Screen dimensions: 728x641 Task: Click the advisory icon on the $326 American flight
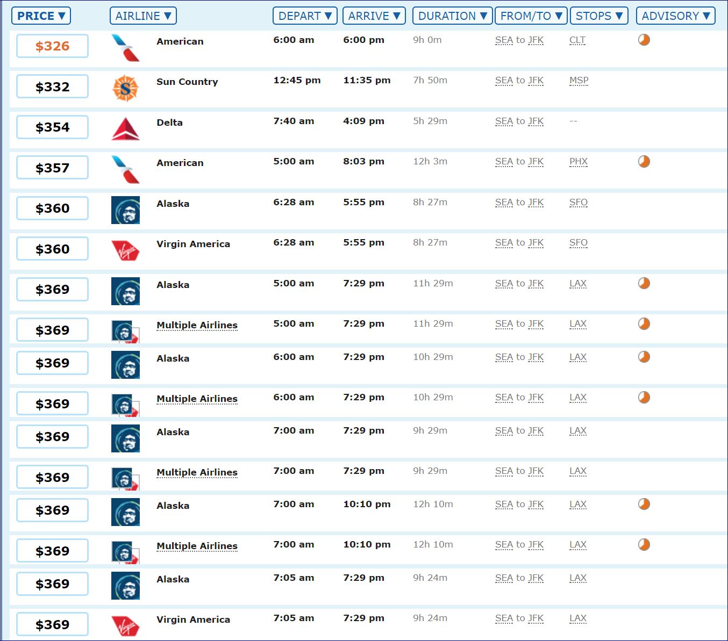pyautogui.click(x=644, y=40)
